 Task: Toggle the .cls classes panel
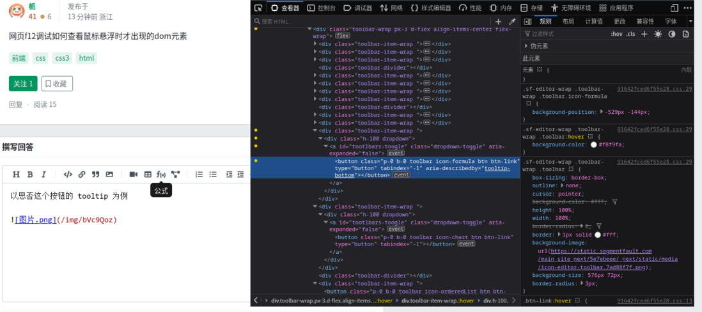click(630, 34)
